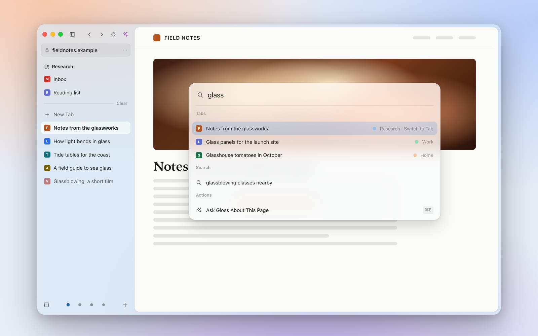The image size is (538, 336).
Task: Click the FIELD NOTES site logo square
Action: tap(157, 38)
